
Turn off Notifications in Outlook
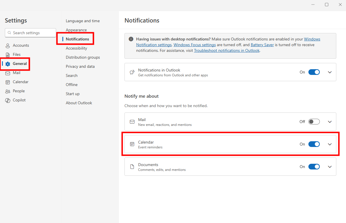coord(314,72)
